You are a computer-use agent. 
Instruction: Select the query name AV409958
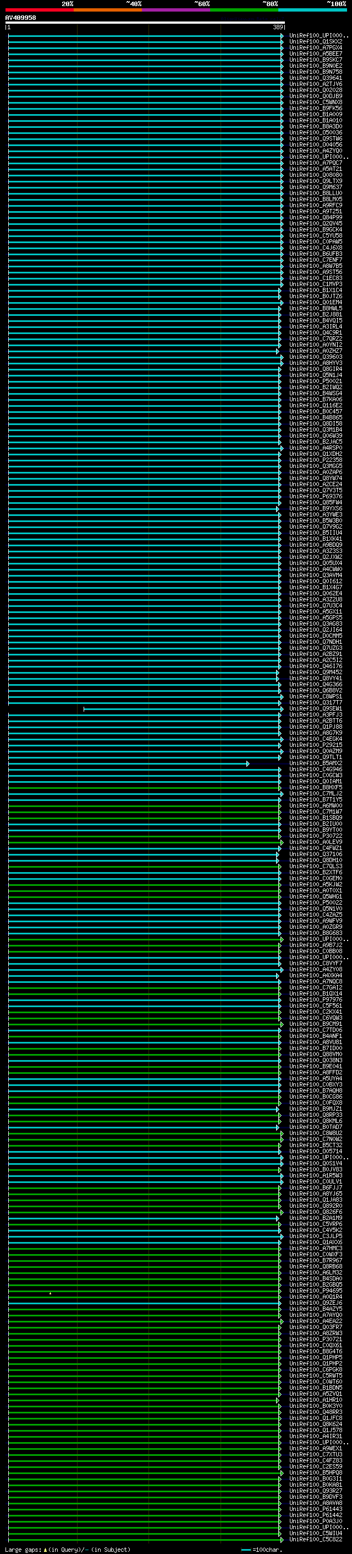pos(20,18)
